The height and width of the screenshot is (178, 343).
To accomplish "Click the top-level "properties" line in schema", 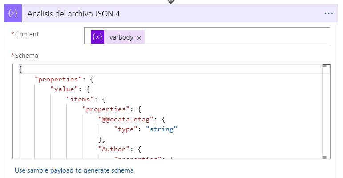I will point(65,79).
